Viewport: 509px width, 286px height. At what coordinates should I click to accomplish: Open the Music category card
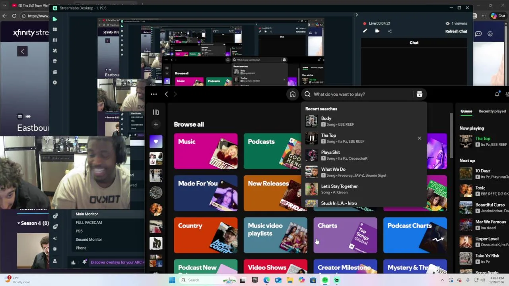click(206, 151)
